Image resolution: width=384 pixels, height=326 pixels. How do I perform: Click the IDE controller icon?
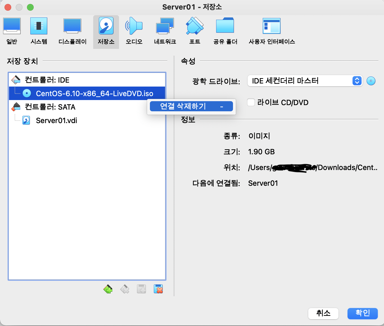click(x=16, y=80)
